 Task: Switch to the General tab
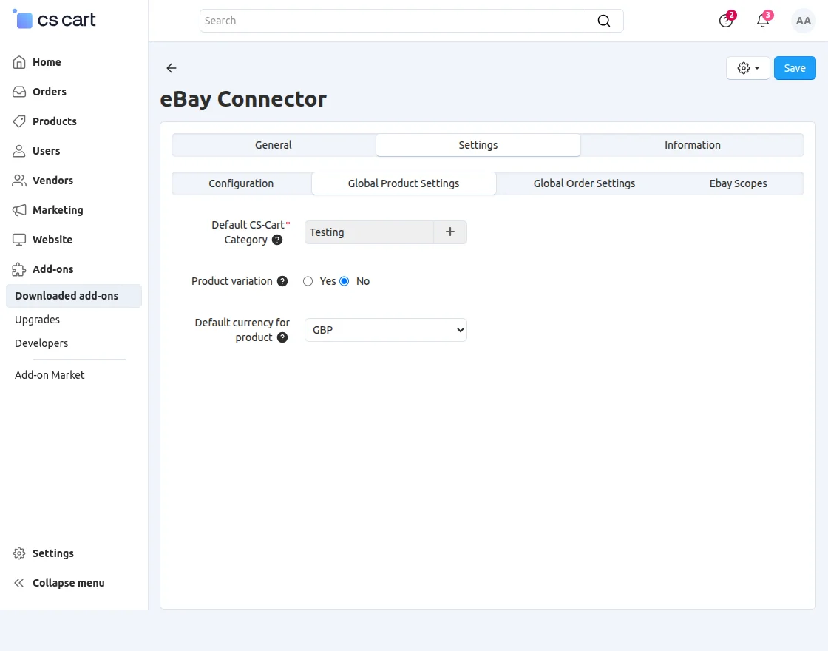coord(274,145)
